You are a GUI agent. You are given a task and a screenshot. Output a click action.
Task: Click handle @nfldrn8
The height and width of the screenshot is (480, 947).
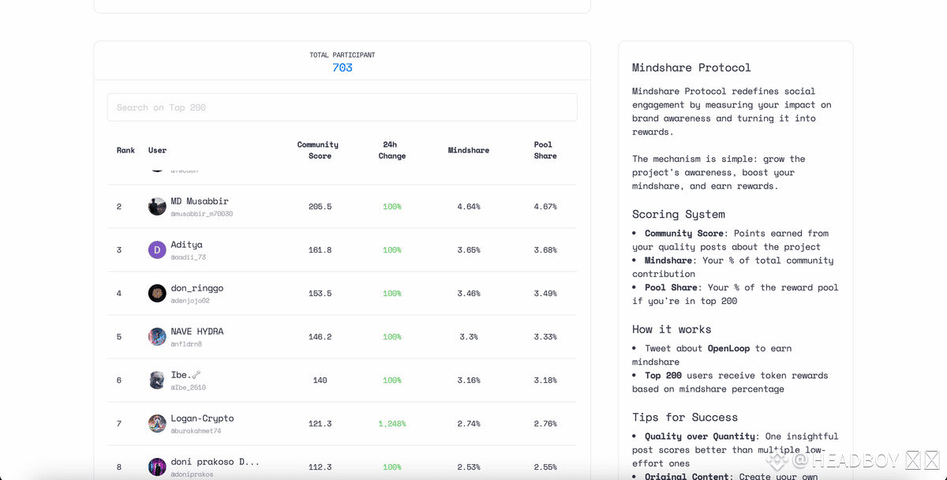[186, 344]
